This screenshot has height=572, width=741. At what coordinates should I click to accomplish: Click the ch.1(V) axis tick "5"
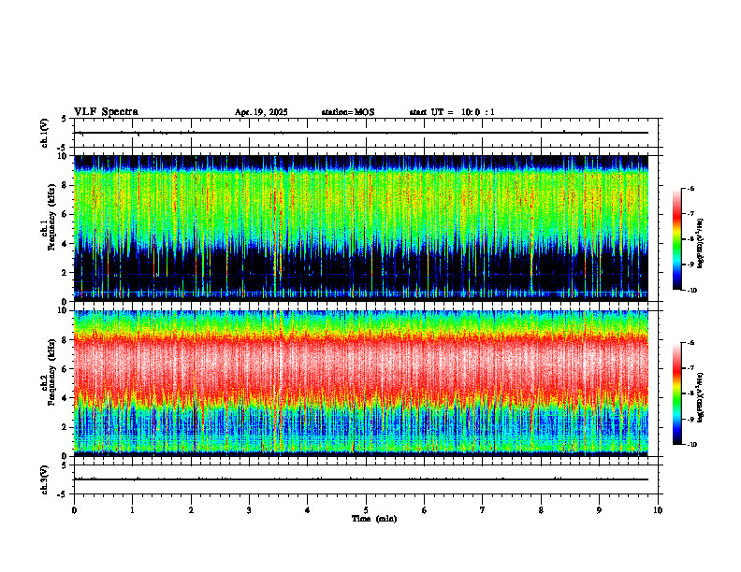(x=65, y=119)
